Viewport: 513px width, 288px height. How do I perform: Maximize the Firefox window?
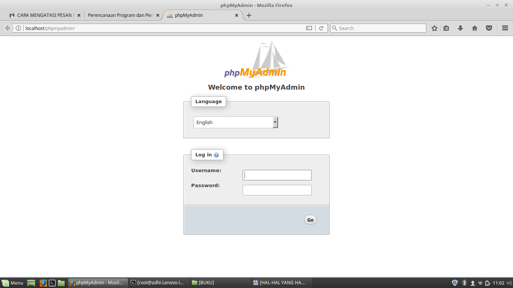click(497, 5)
